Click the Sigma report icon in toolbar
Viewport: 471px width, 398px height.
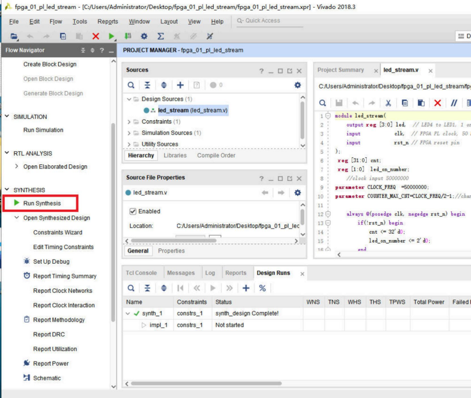tap(161, 37)
